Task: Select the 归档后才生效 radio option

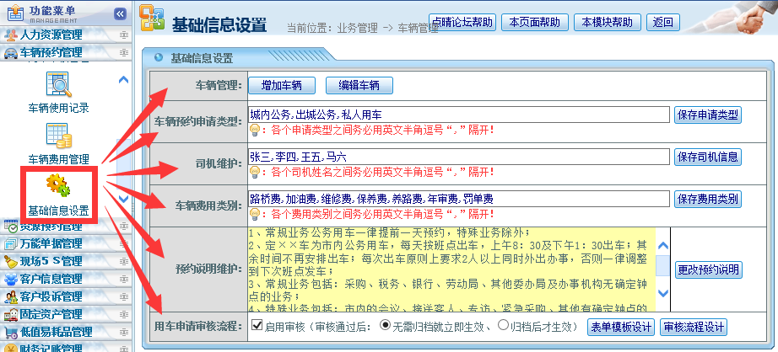Action: [504, 326]
